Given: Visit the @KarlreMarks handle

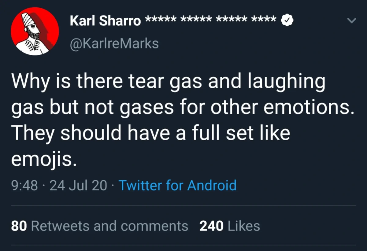Looking at the screenshot, I should click(114, 43).
